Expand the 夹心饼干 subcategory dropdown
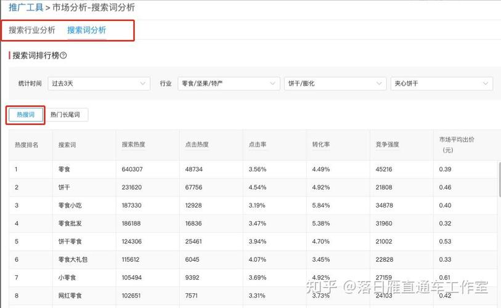This screenshot has height=308, width=501. click(442, 84)
